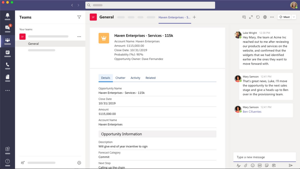Open the Activity bell icon in sidebar
Screen dimensions: 300x169
point(8,15)
